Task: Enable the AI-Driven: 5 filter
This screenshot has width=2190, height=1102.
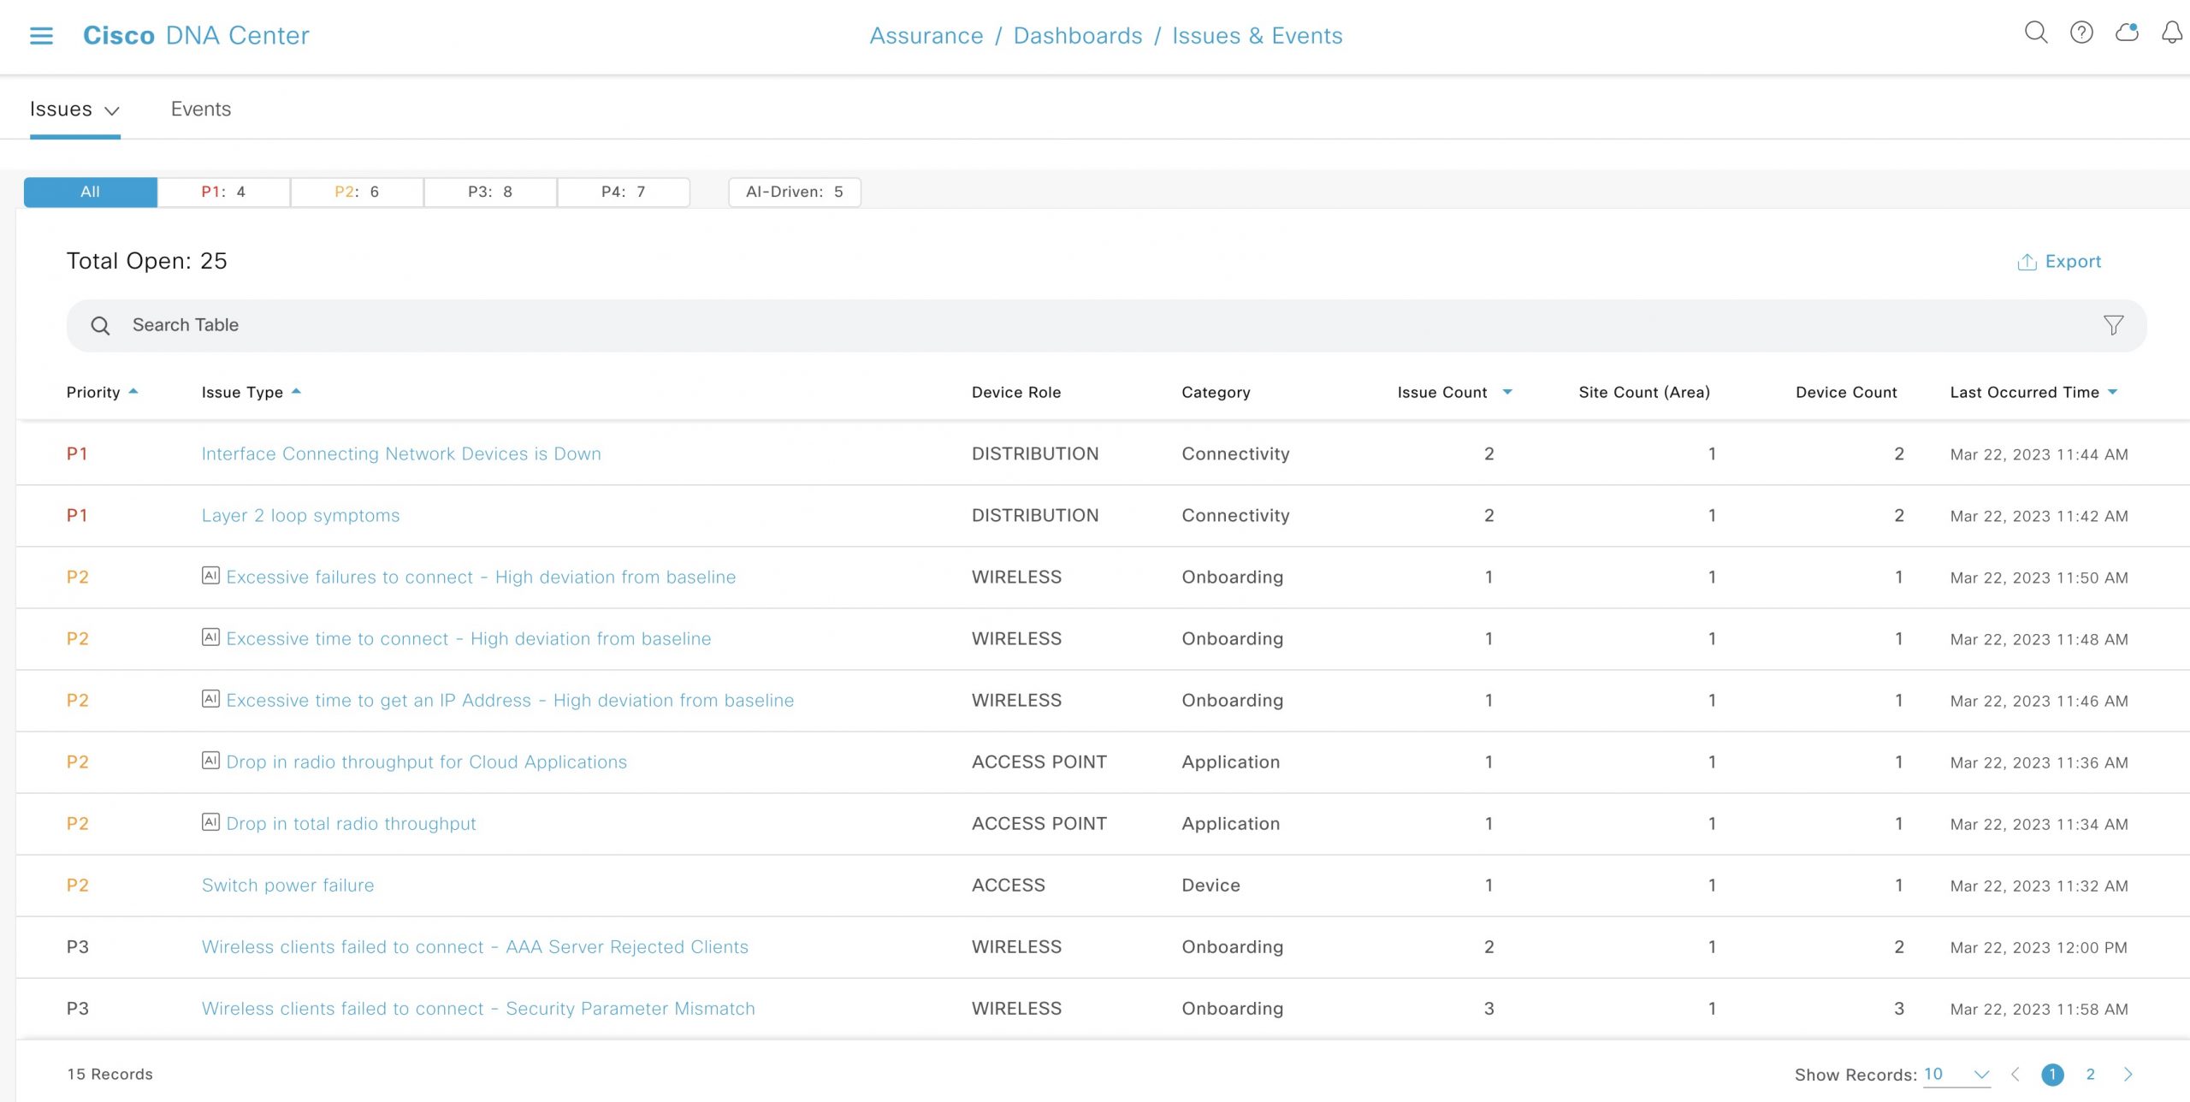Action: point(793,192)
